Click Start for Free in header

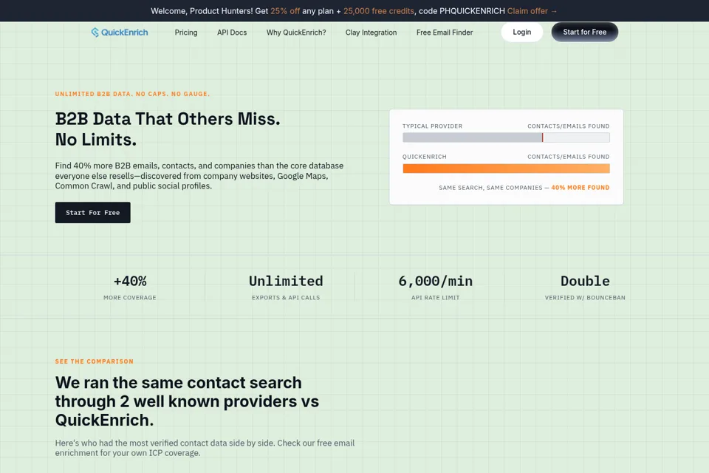click(x=585, y=32)
